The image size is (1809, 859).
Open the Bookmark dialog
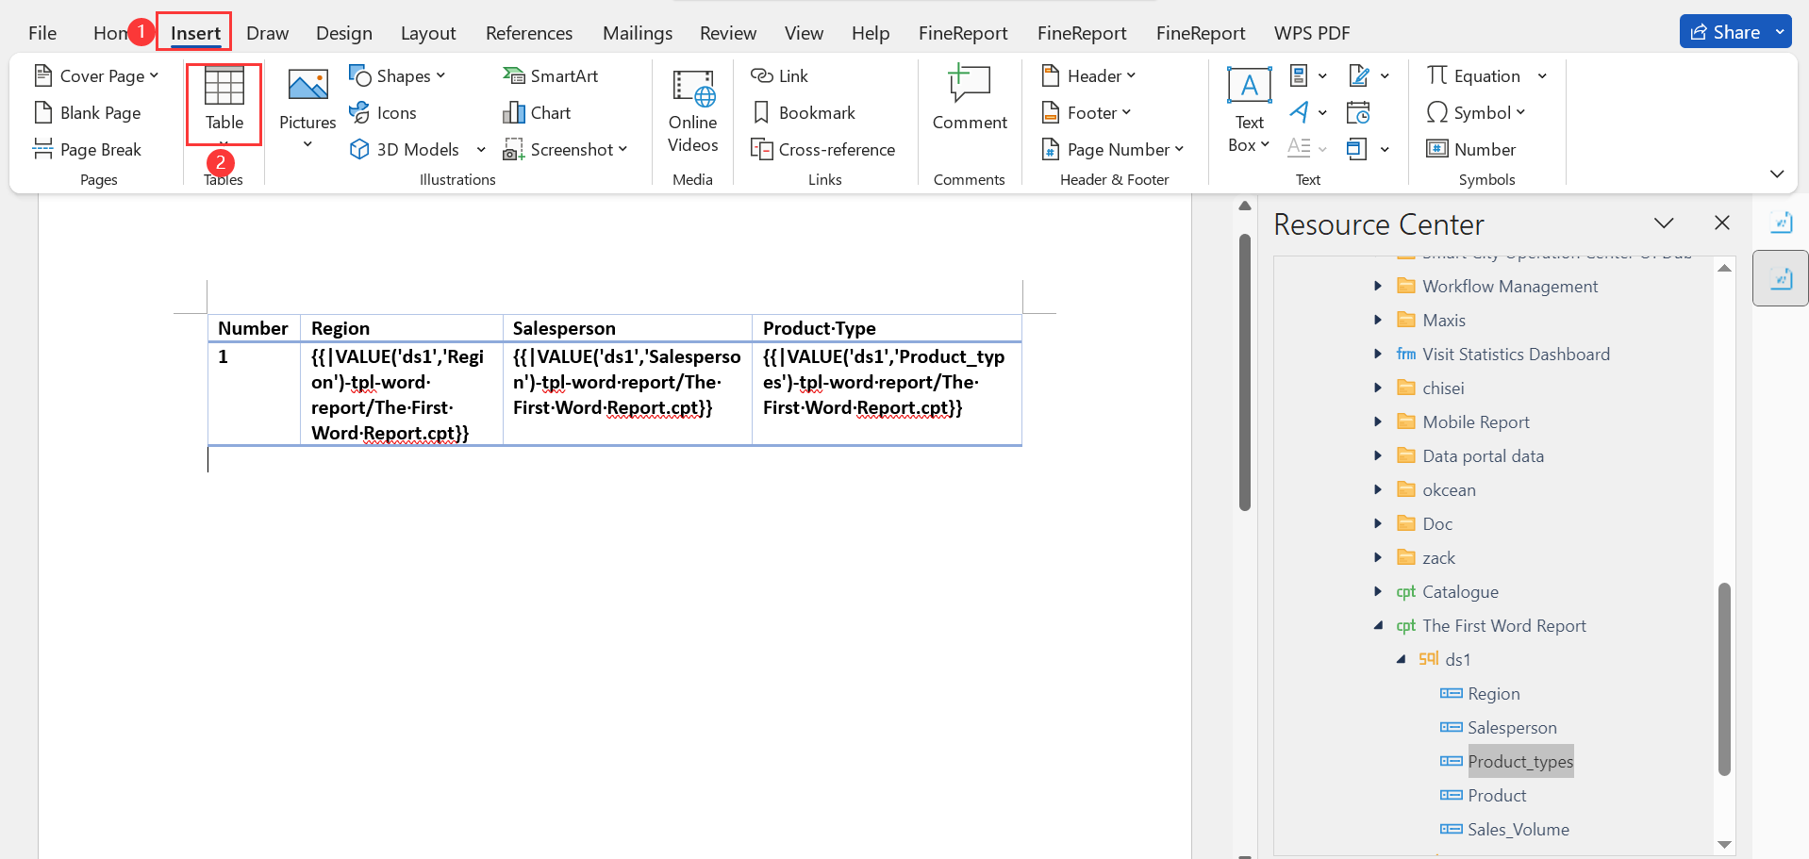805,112
